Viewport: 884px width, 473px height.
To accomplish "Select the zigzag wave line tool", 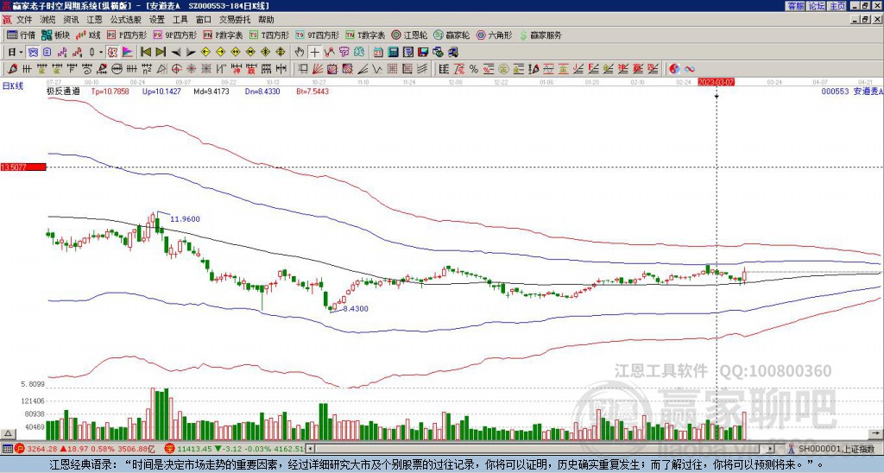I will 376,69.
